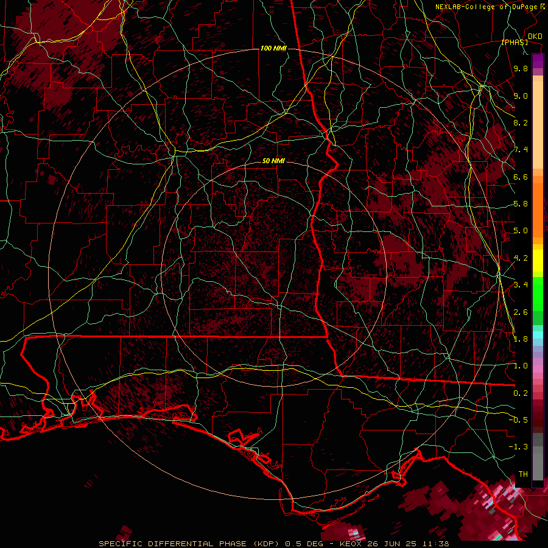Screen dimensions: 548x548
Task: Click the DKD label above the color scale
Action: pyautogui.click(x=535, y=37)
